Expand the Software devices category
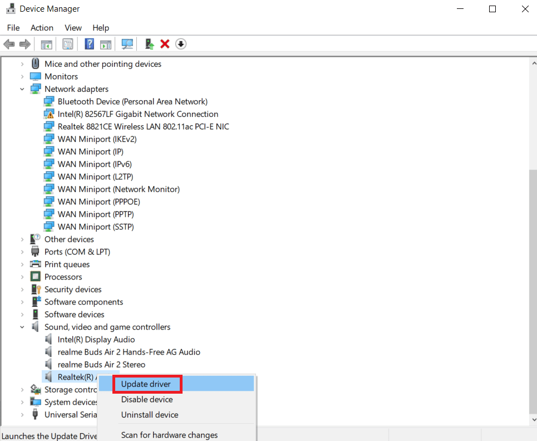 click(22, 315)
